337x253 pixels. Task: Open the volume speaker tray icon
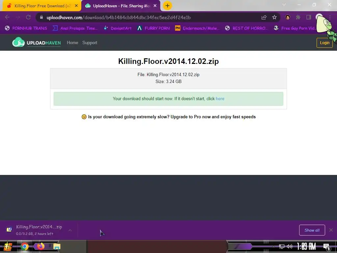290,246
